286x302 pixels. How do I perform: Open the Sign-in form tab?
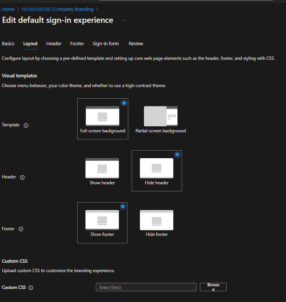click(x=106, y=44)
